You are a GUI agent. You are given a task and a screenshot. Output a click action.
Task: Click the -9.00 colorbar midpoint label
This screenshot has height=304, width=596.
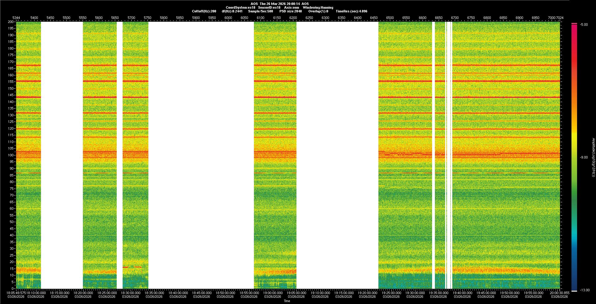[584, 157]
